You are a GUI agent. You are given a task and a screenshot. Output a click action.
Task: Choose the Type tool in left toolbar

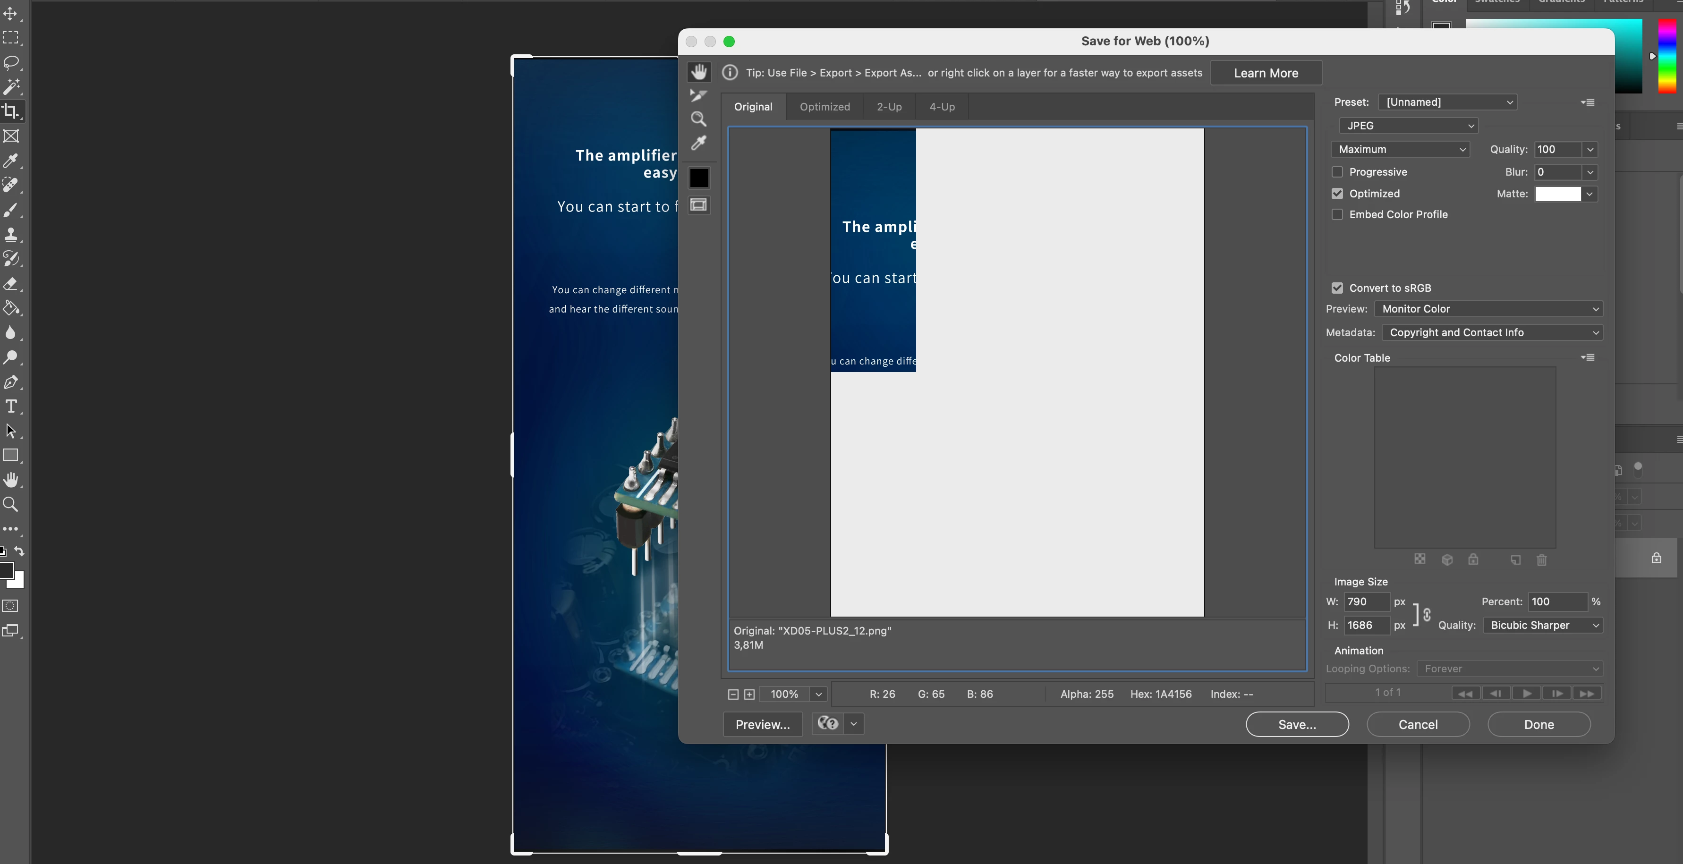(11, 406)
